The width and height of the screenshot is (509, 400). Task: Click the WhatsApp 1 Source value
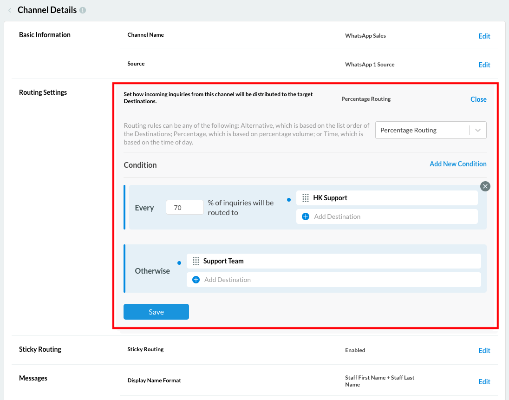(x=369, y=65)
